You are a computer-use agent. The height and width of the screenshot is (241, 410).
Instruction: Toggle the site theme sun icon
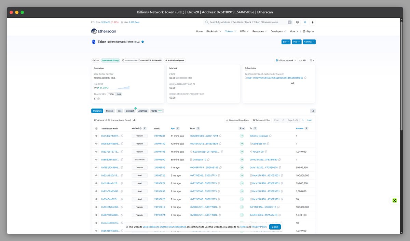305,22
